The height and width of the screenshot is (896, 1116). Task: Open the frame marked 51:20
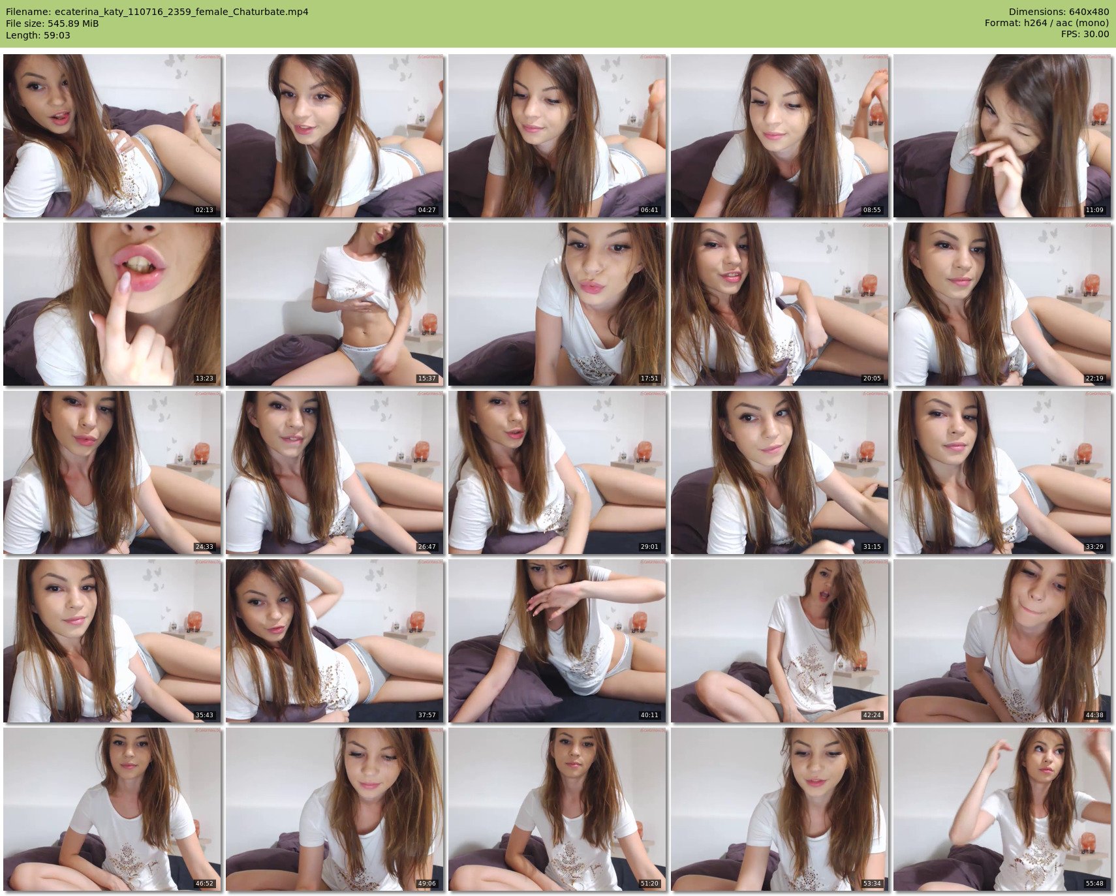557,809
